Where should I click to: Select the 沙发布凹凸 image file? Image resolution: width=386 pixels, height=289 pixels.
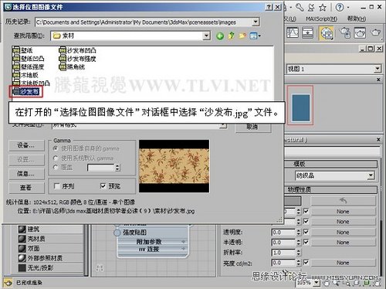click(x=78, y=50)
